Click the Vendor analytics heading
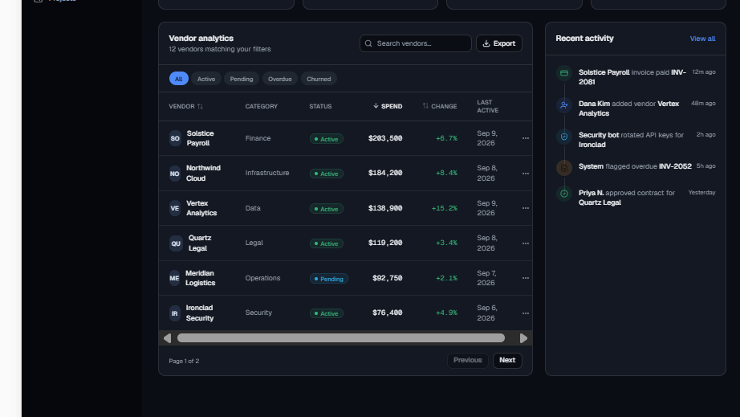740x417 pixels. (x=201, y=39)
